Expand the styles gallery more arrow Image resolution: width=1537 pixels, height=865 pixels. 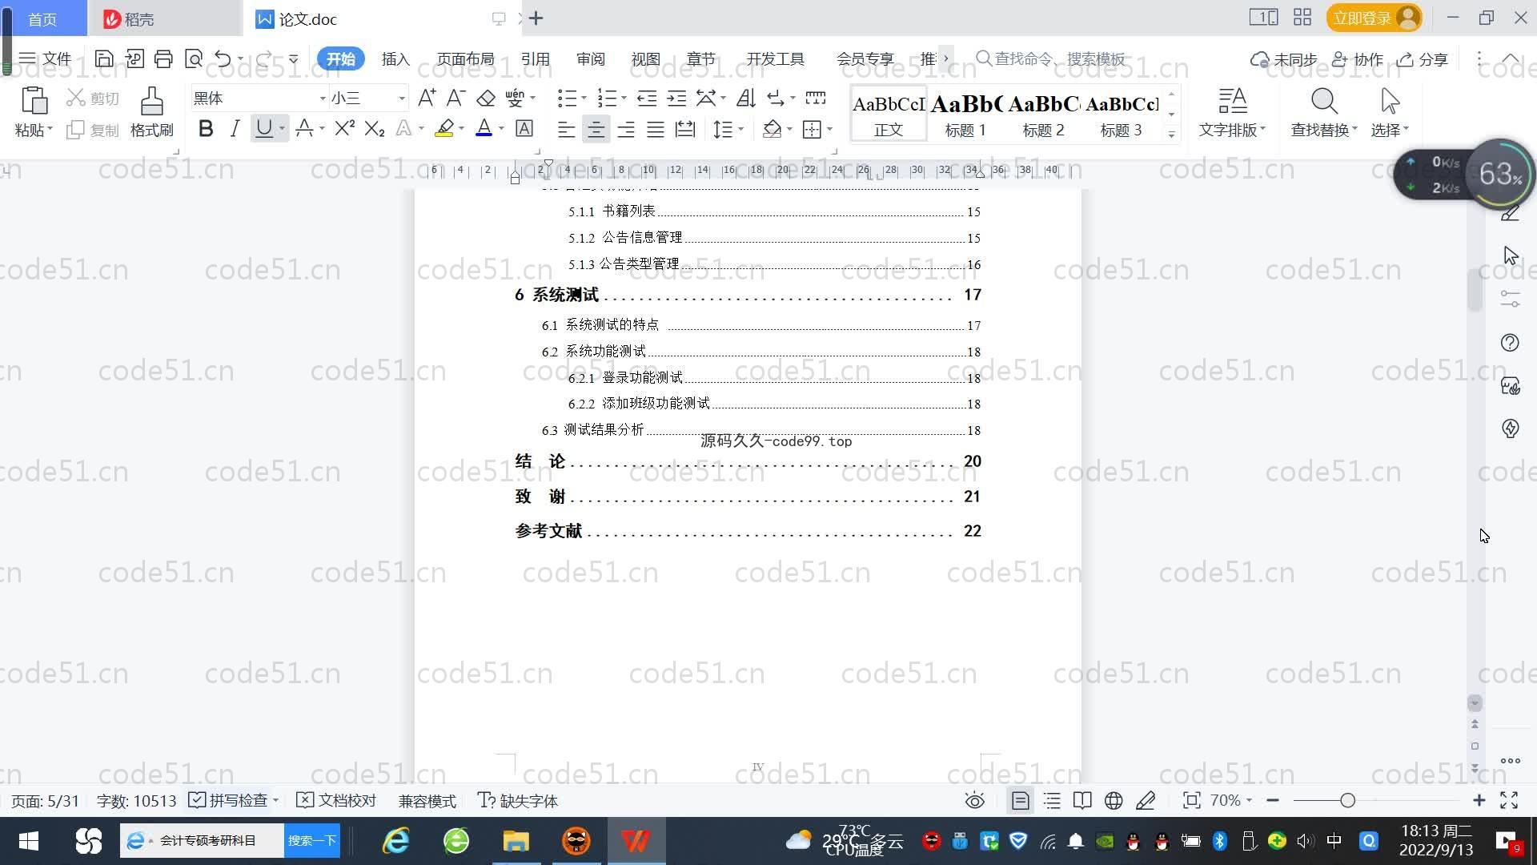tap(1171, 133)
